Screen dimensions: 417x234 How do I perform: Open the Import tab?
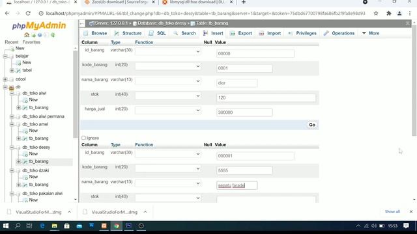point(270,33)
